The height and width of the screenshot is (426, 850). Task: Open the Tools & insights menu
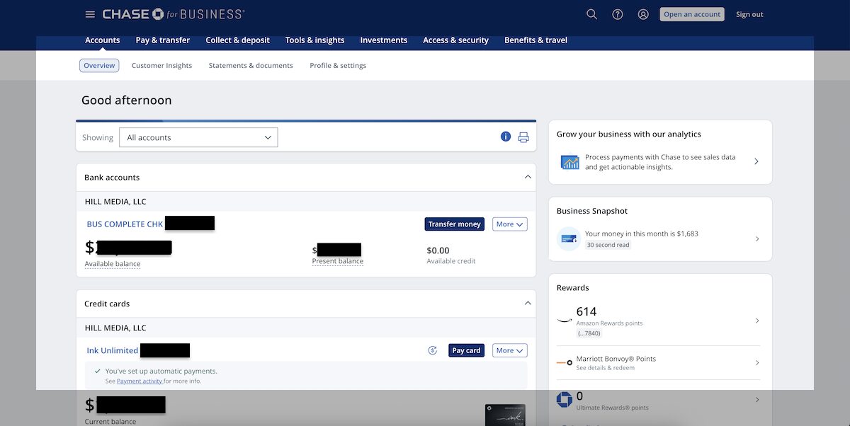(x=315, y=40)
